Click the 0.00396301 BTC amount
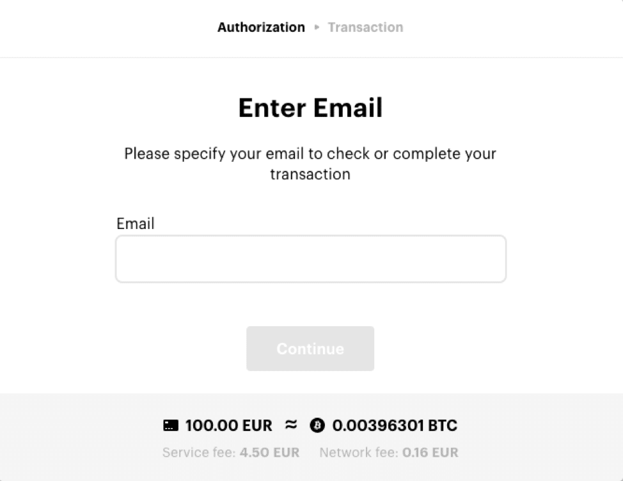The height and width of the screenshot is (481, 623). pyautogui.click(x=395, y=425)
